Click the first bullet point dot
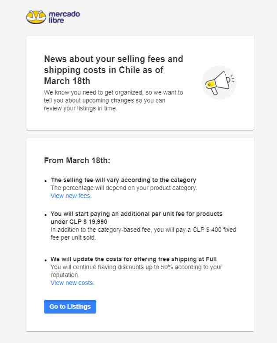The image size is (277, 343). point(46,181)
